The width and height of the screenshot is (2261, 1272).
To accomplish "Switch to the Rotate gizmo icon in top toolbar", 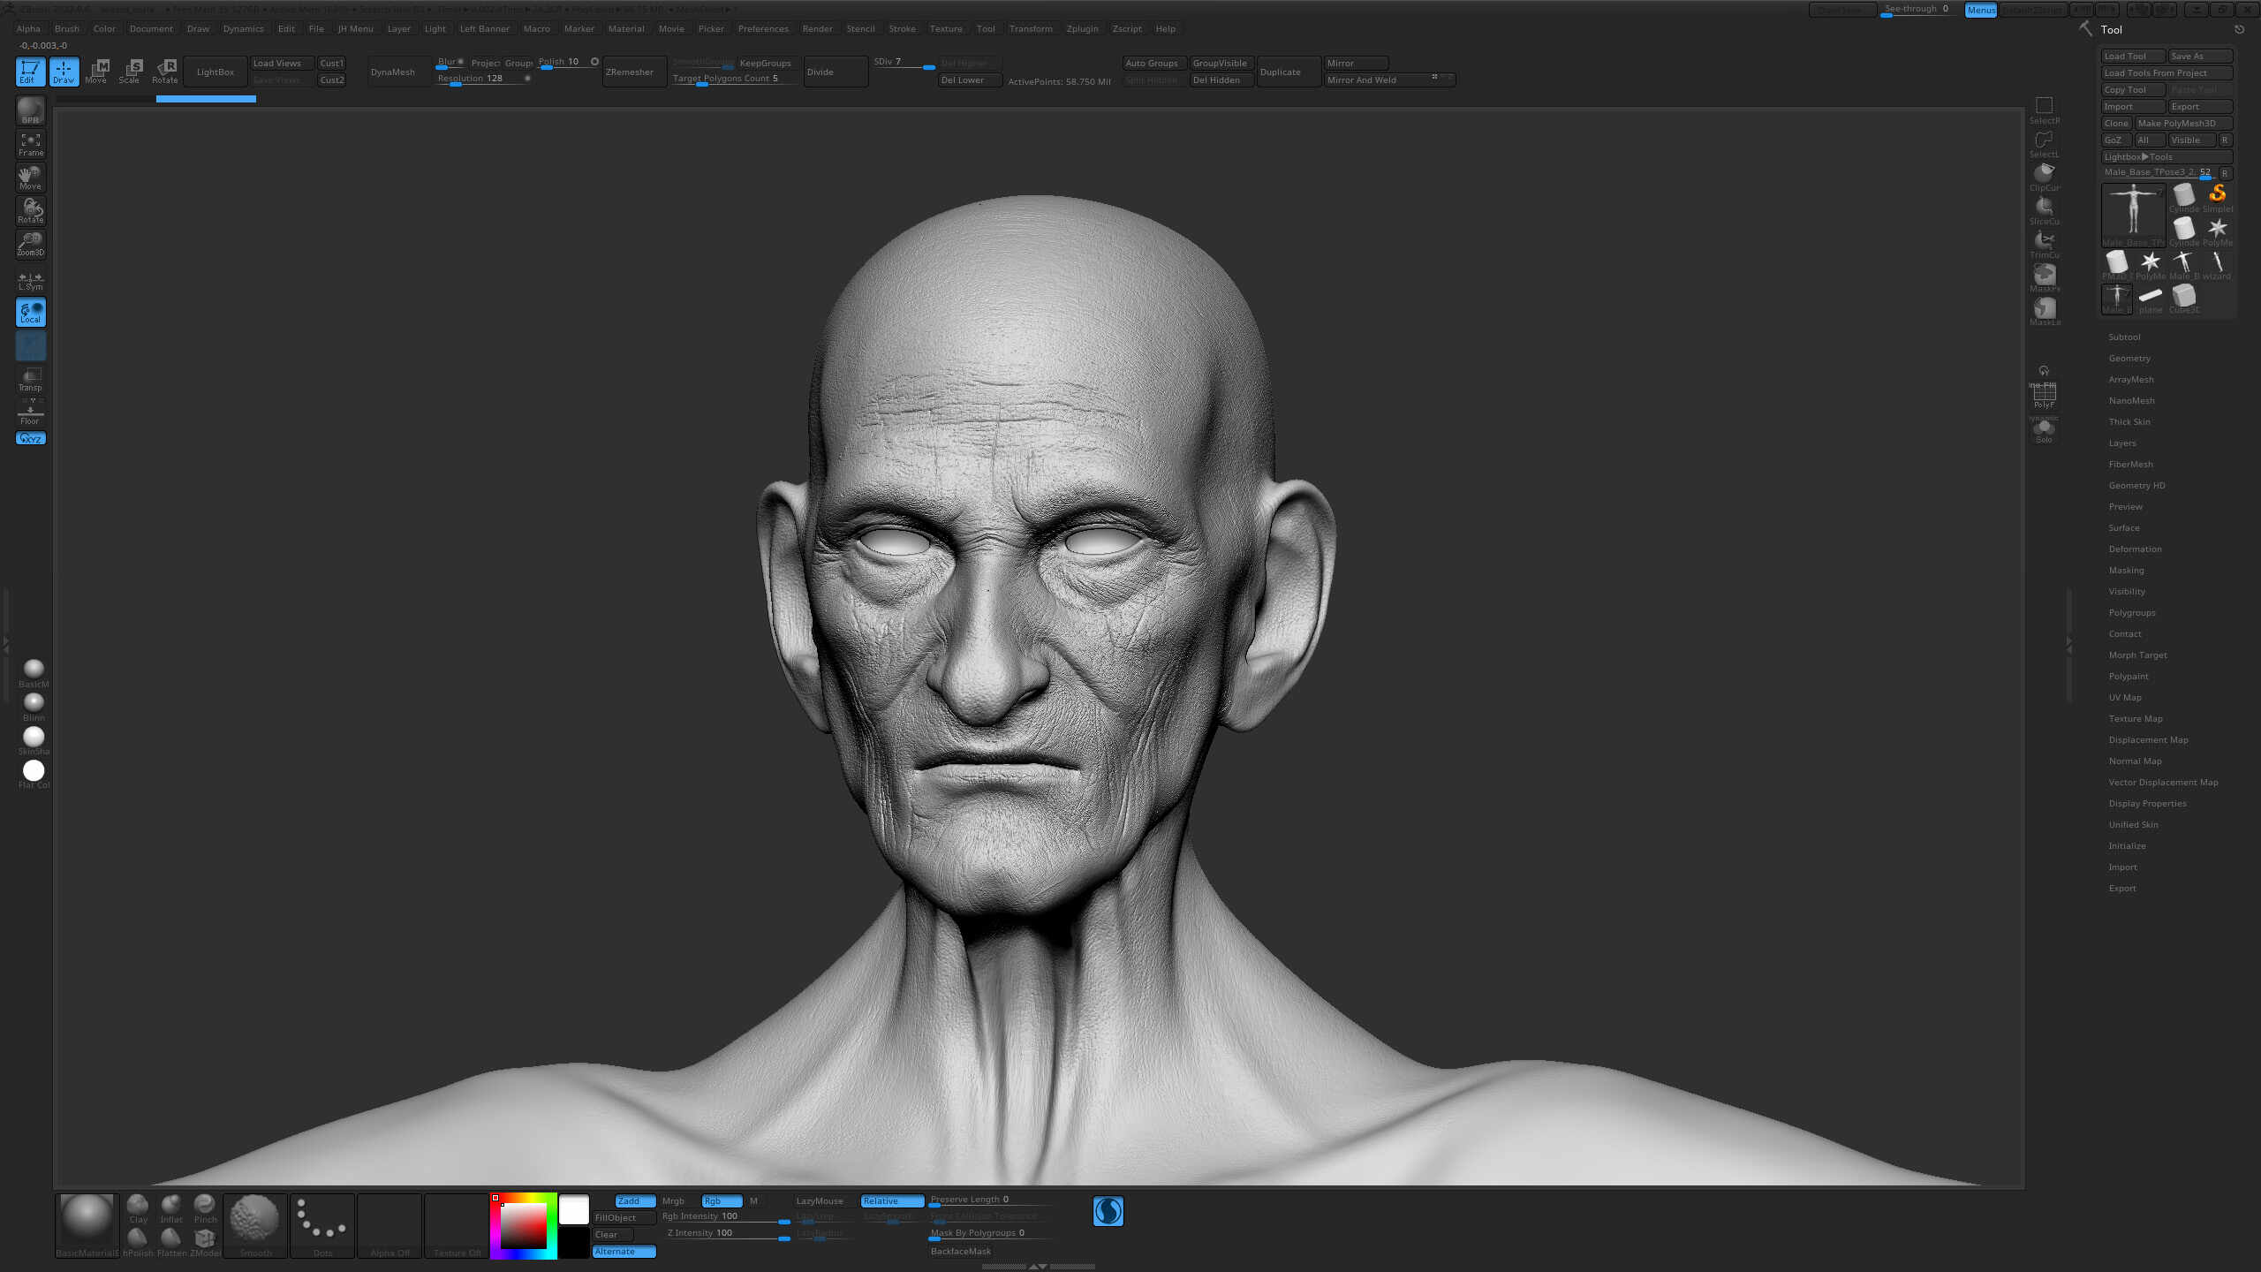I will click(165, 72).
